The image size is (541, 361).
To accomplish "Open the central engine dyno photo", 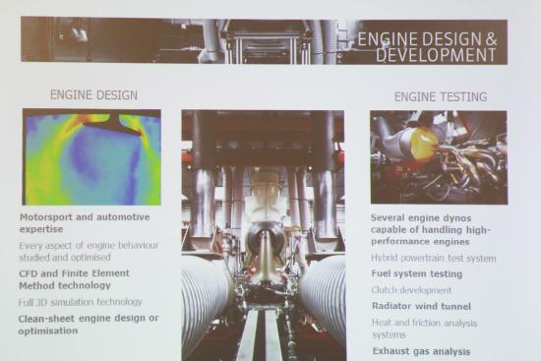I will click(264, 235).
